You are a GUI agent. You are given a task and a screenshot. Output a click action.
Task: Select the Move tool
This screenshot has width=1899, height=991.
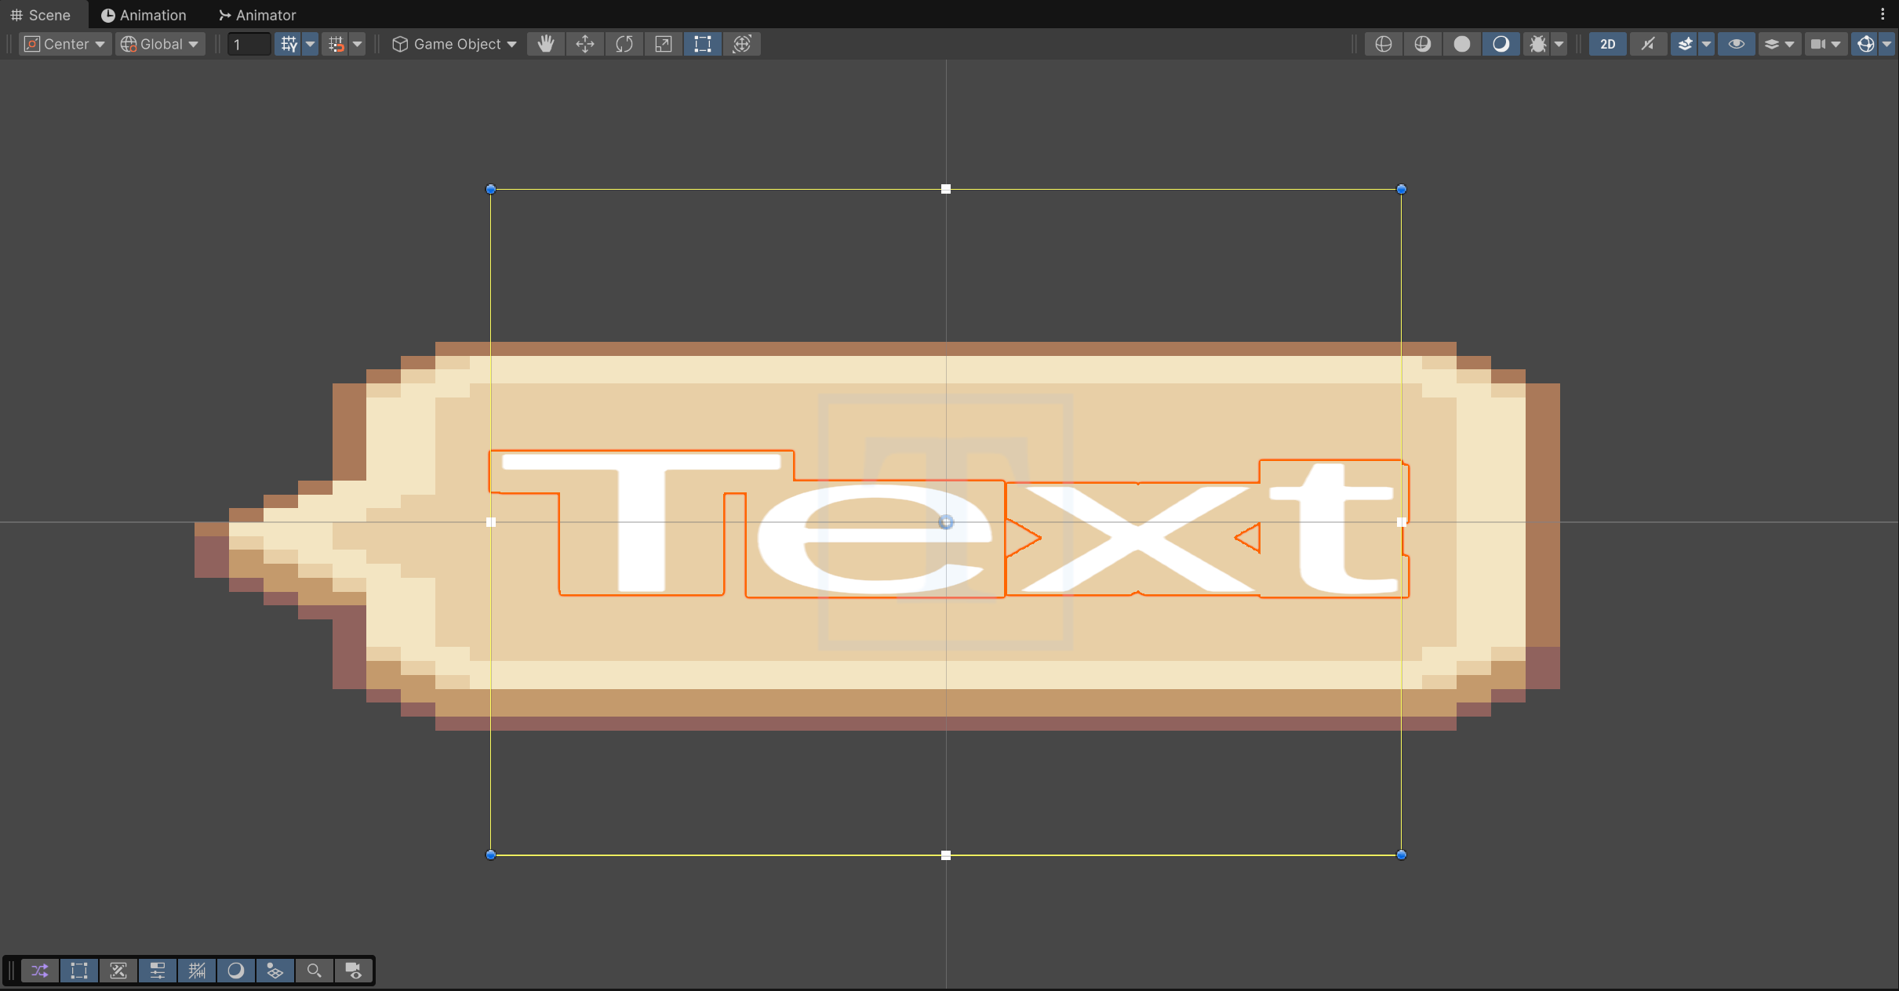coord(585,44)
